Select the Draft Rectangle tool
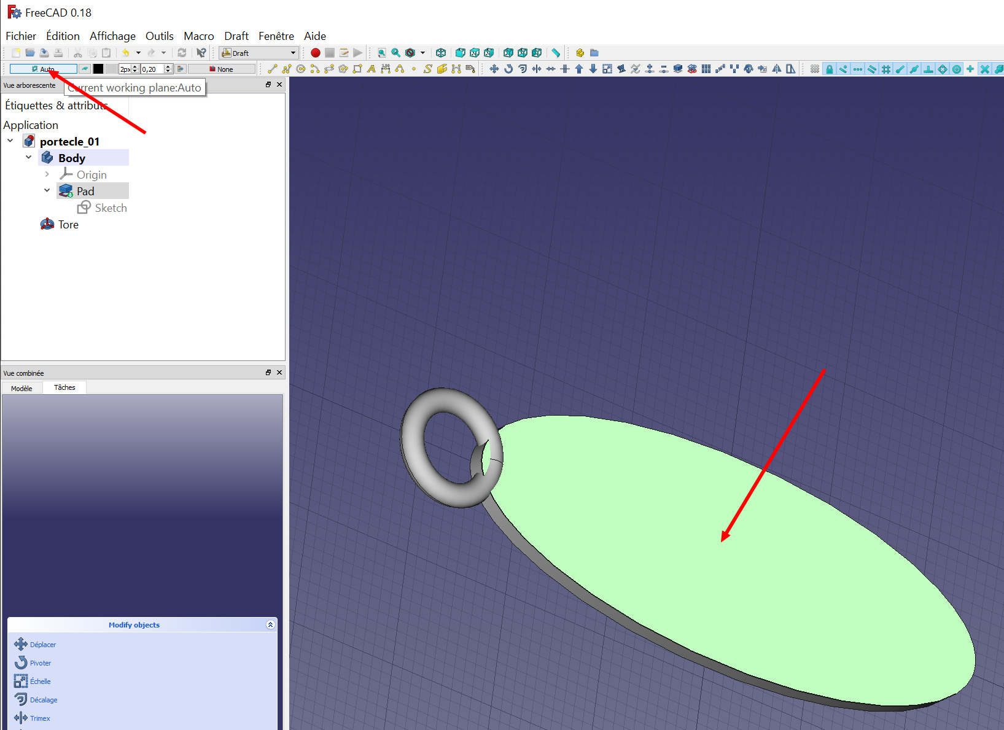The image size is (1004, 730). 357,69
